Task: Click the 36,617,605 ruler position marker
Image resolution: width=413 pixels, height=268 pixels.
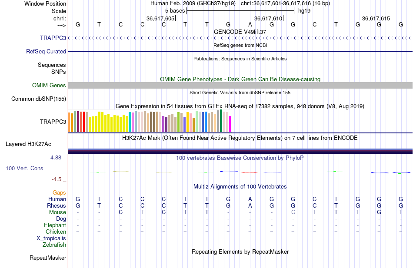Action: coord(160,18)
